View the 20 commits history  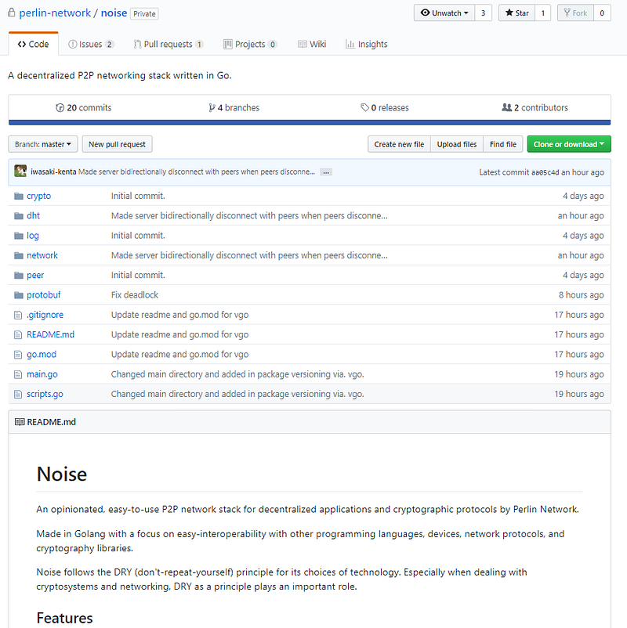pos(83,108)
